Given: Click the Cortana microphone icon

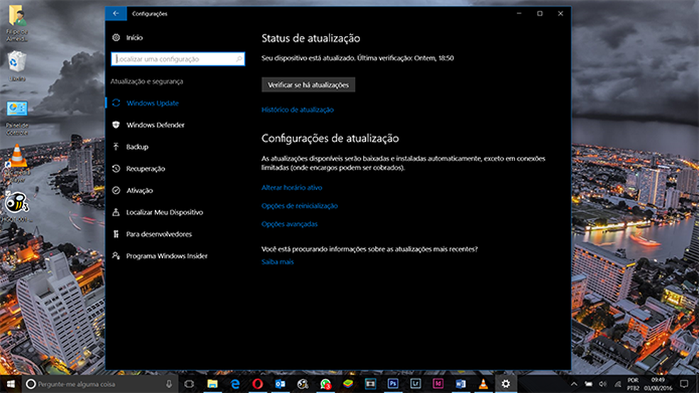Looking at the screenshot, I should pyautogui.click(x=169, y=384).
